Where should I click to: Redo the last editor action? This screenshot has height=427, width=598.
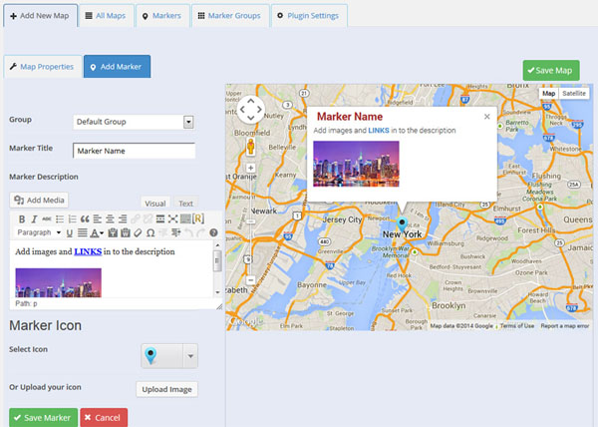200,232
